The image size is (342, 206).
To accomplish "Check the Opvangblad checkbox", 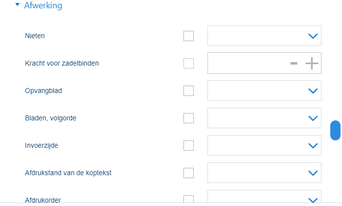I will point(188,91).
